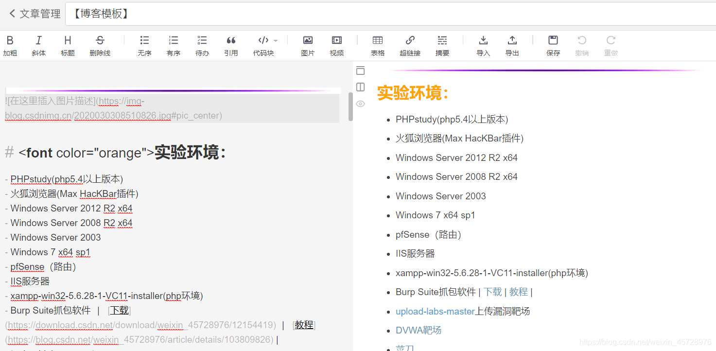Insert unordered list 无序
716x351 pixels.
144,46
